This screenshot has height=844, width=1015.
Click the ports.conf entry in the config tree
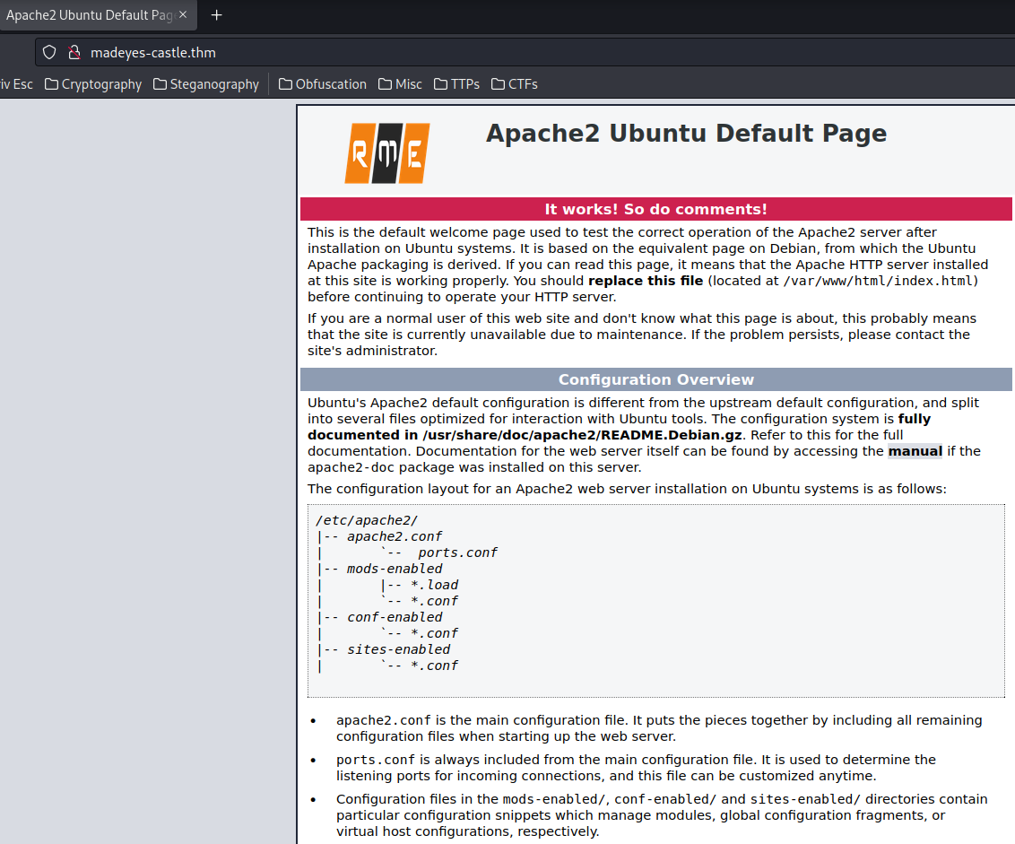[x=457, y=553]
